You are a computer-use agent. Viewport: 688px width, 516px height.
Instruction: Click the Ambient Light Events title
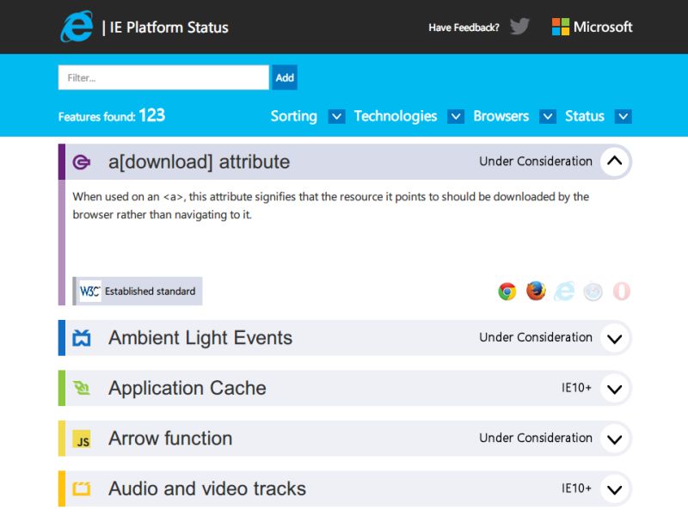[200, 338]
